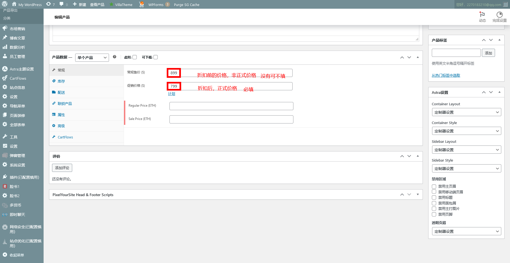The image size is (510, 263).
Task: Click the plus icon for 新建
Action: (x=75, y=4)
